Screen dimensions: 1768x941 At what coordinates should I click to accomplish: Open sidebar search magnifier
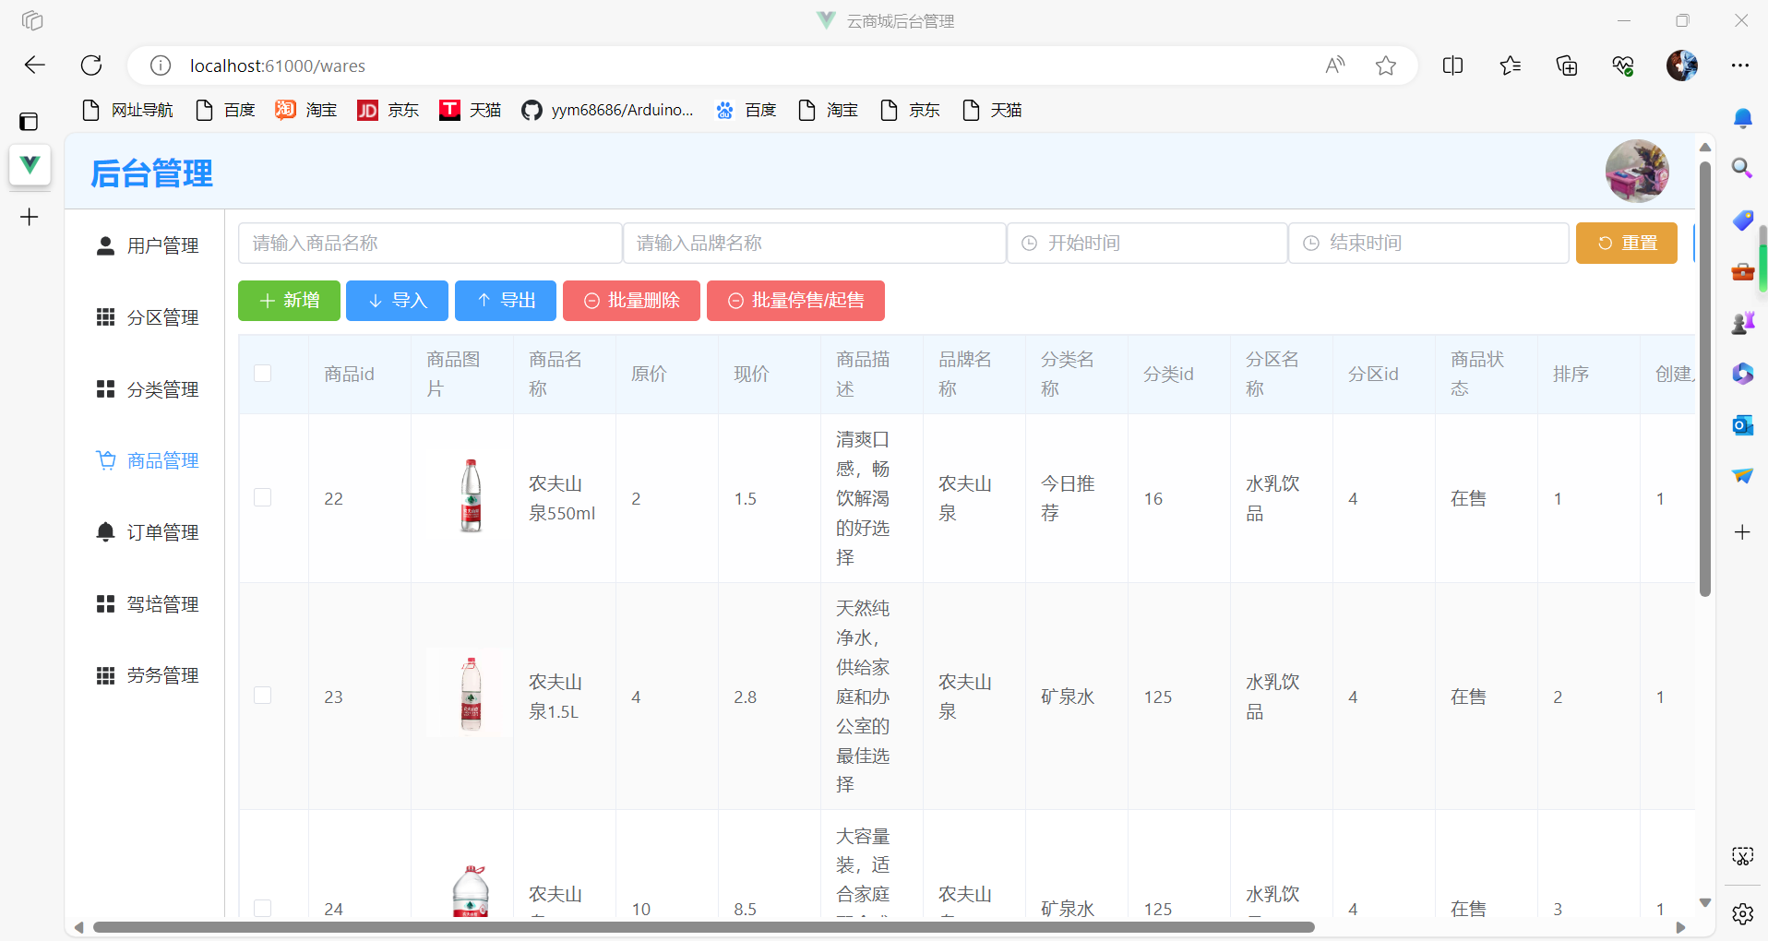click(1742, 168)
